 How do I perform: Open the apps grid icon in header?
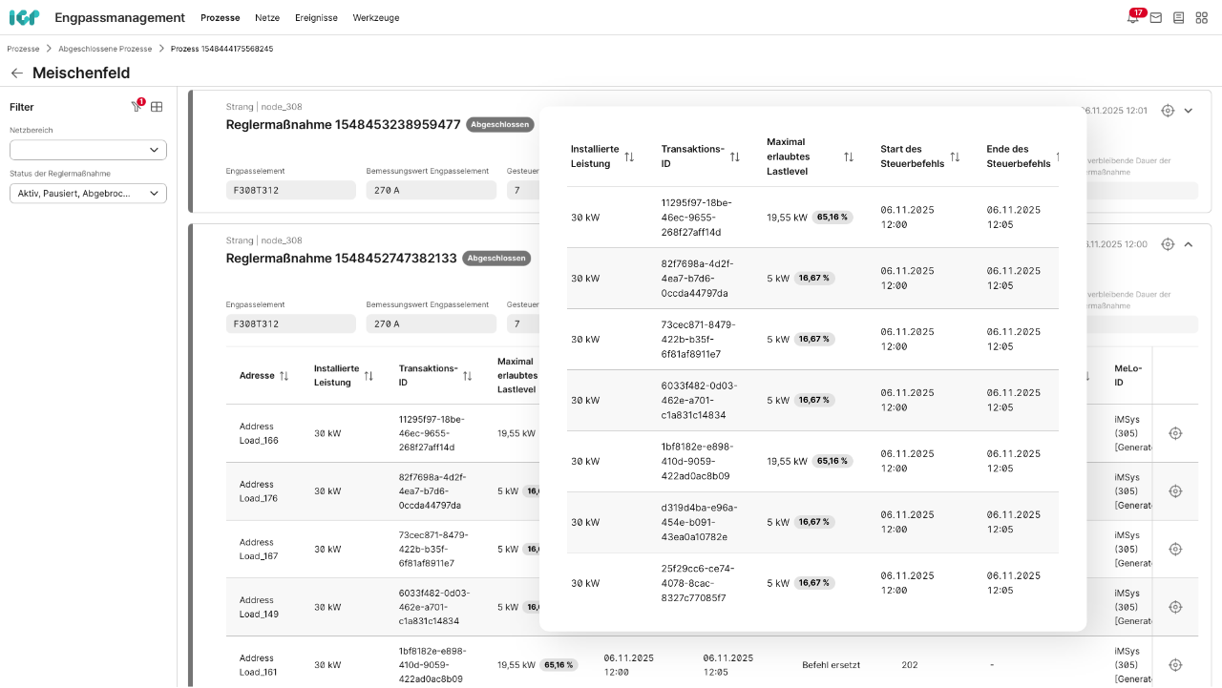(x=1202, y=18)
